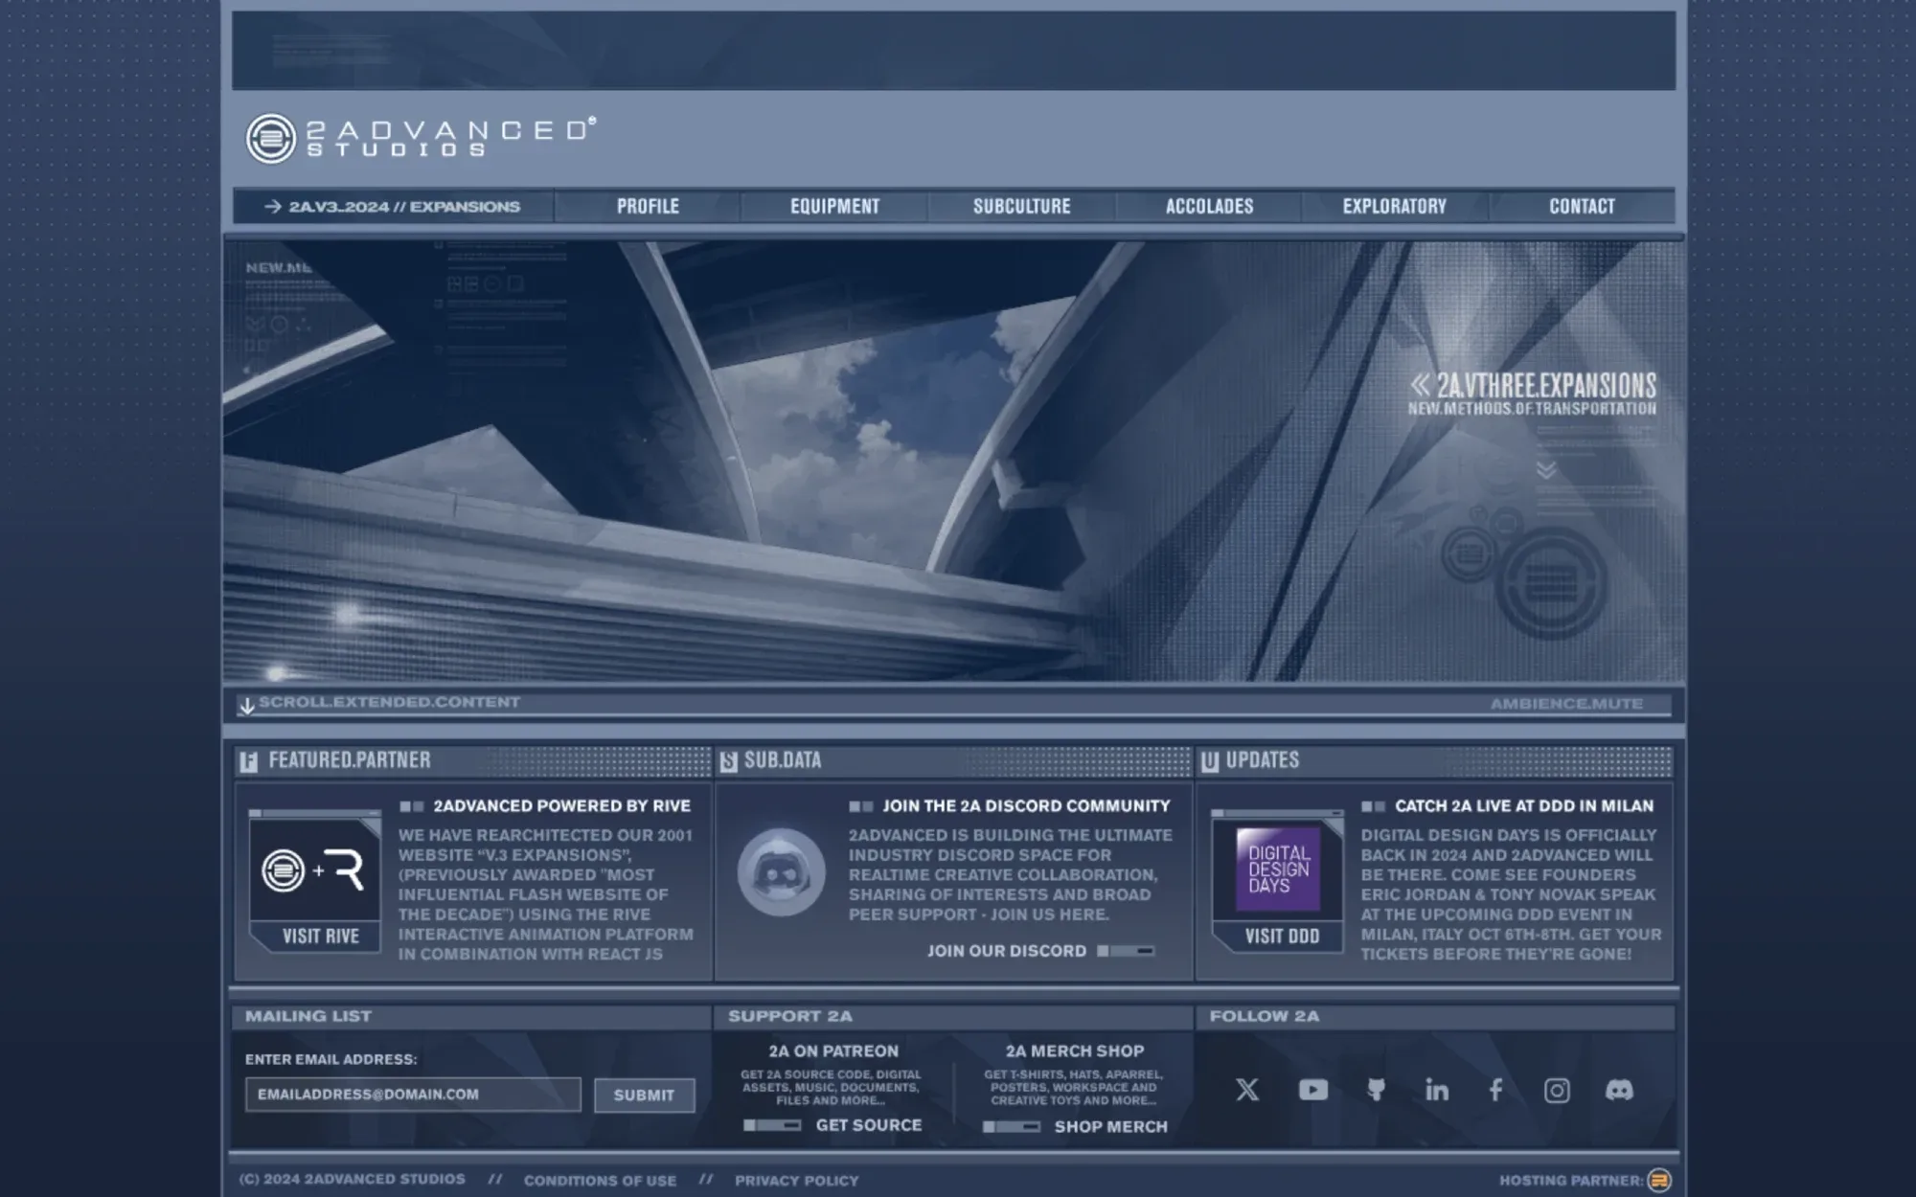Viewport: 1916px width, 1197px height.
Task: Click the hosting partner icon in footer
Action: click(x=1659, y=1180)
